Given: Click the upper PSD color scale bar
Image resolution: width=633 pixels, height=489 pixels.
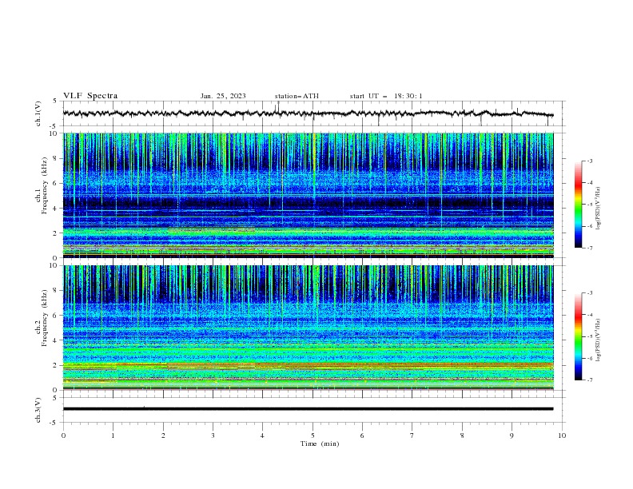Looking at the screenshot, I should (x=579, y=205).
